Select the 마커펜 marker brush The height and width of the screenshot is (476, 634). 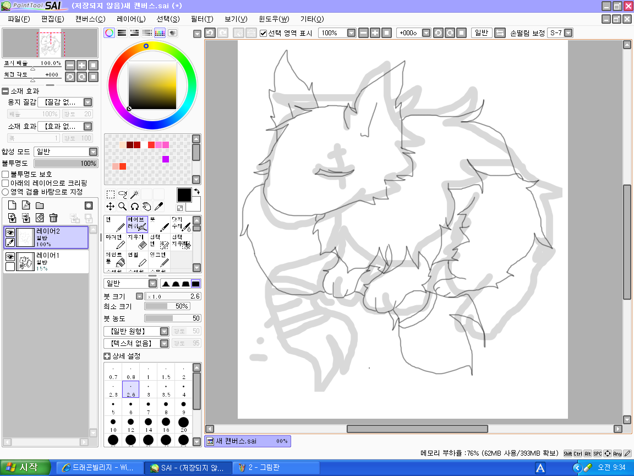[x=115, y=241]
